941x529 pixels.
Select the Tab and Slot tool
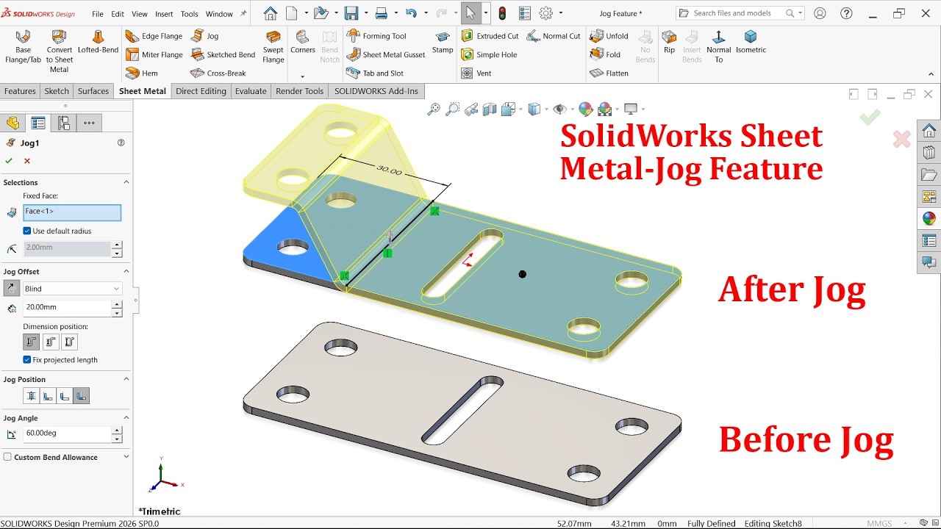tap(375, 73)
